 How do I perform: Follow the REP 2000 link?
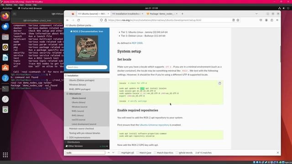tap(137, 43)
